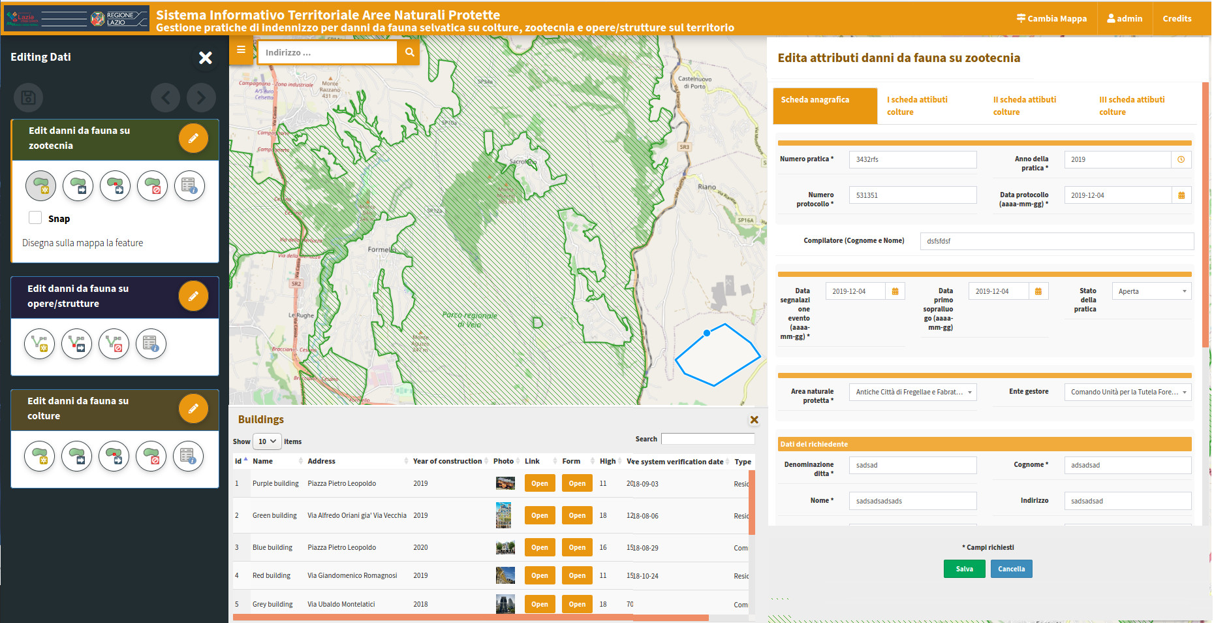The image size is (1214, 623).
Task: Open the address search magnifier on the map
Action: (409, 52)
